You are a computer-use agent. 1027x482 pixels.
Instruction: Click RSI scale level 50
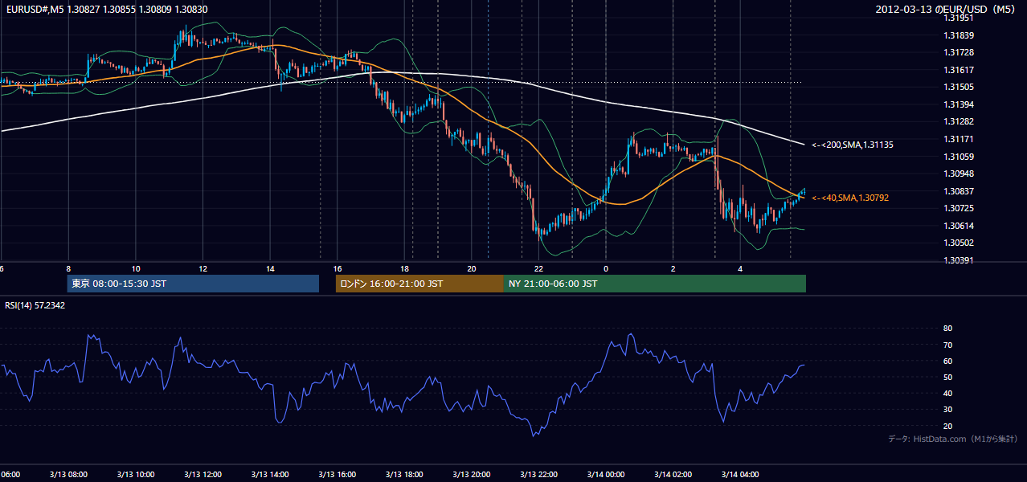pos(948,377)
